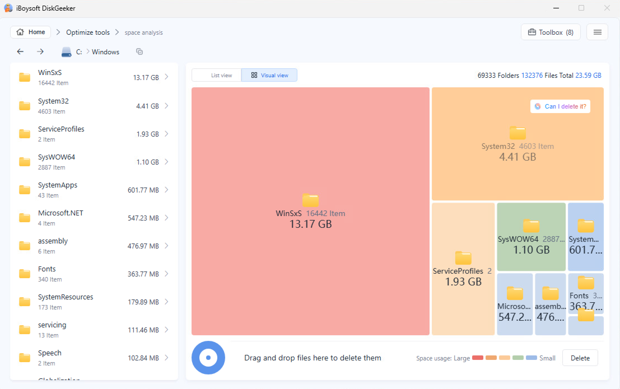
Task: Switch to List view tab
Action: pos(217,75)
